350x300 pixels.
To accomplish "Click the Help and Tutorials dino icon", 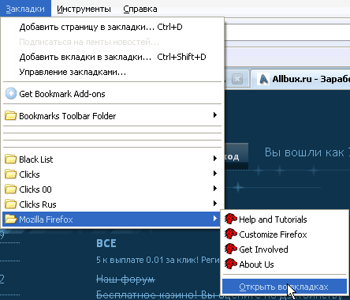I will click(x=231, y=219).
